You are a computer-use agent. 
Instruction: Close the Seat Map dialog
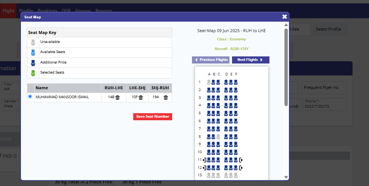(284, 17)
